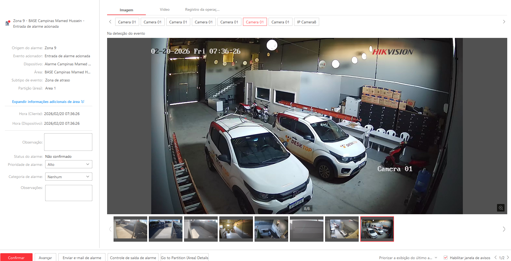Click the zoom magnifier icon on image

coord(501,208)
